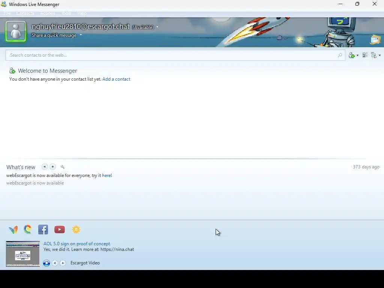The width and height of the screenshot is (384, 288).
Task: Click Welcome to Messenger heading
Action: point(48,71)
